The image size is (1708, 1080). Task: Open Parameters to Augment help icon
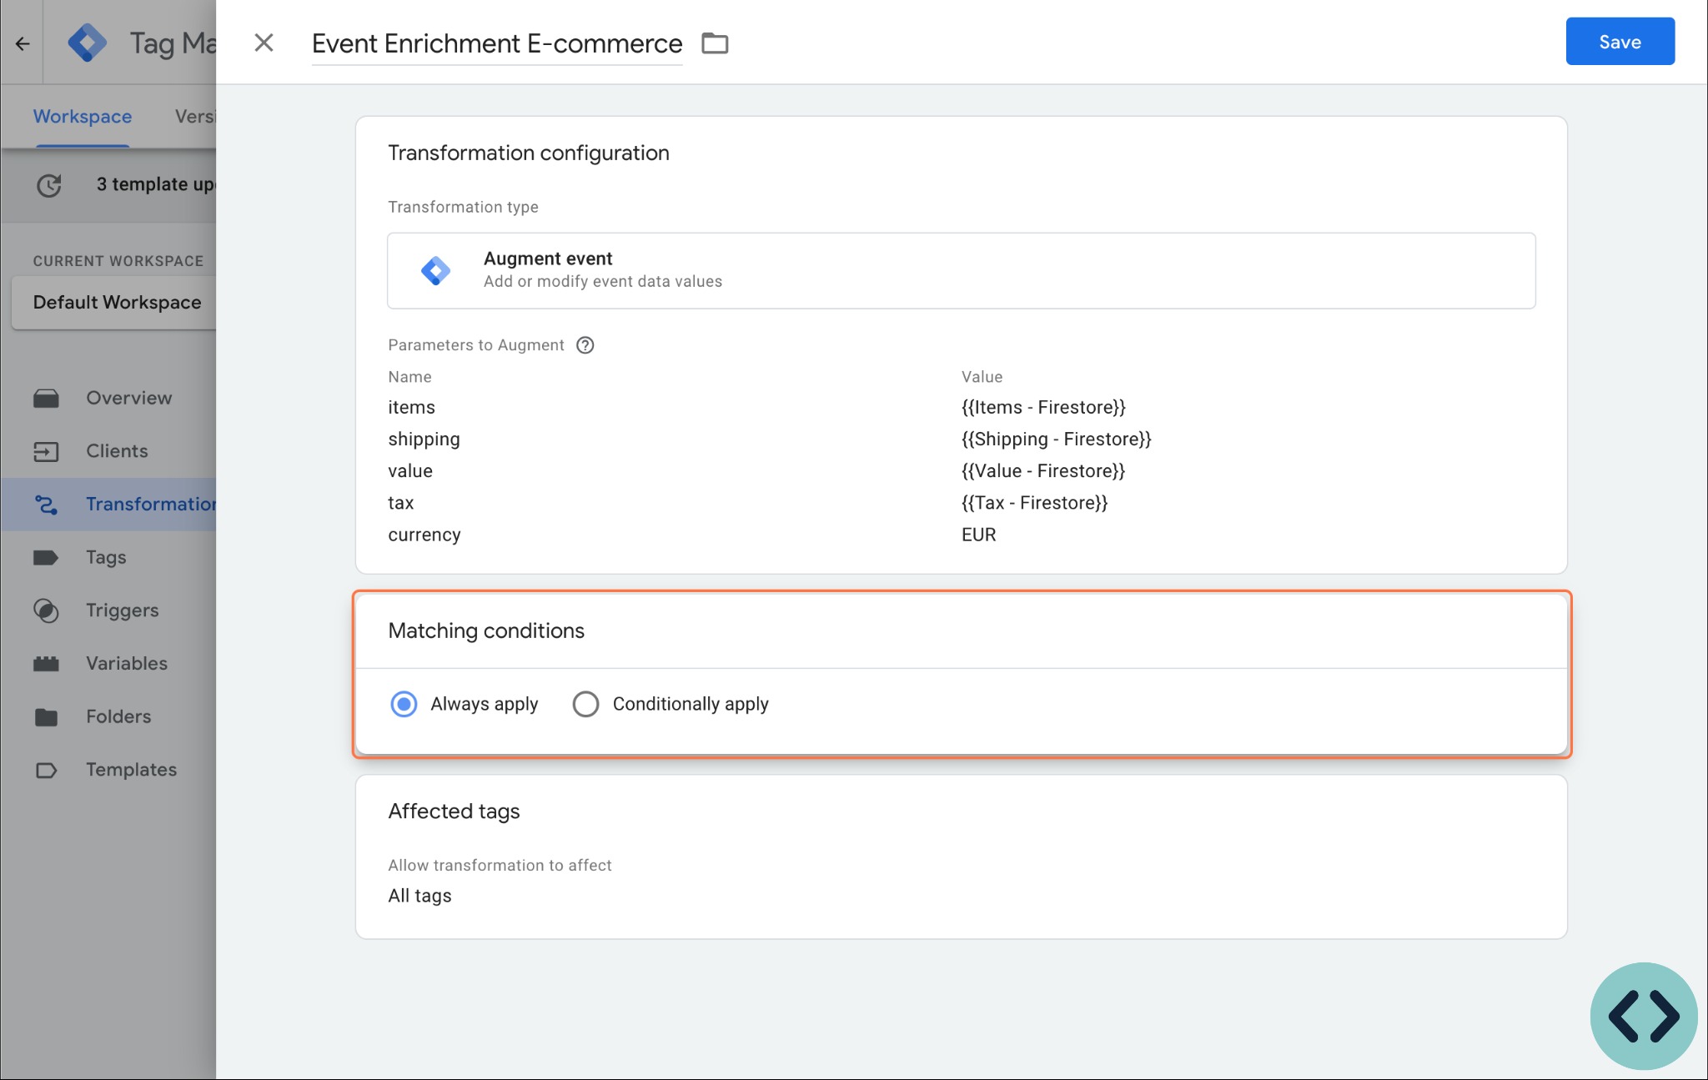(585, 345)
